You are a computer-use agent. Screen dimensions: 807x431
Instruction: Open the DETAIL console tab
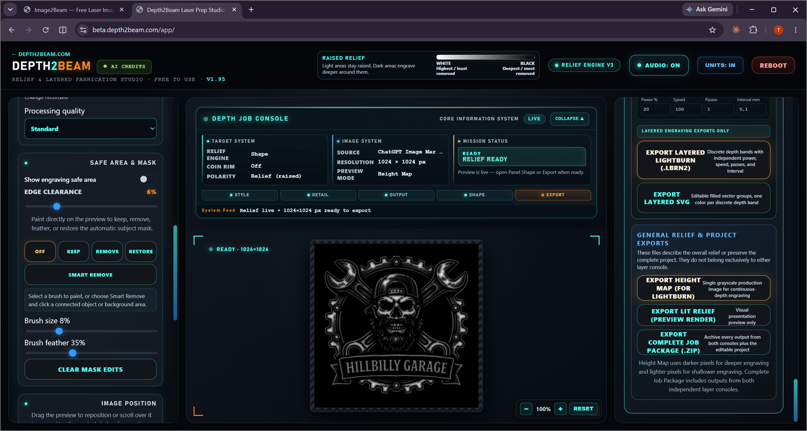click(x=318, y=195)
